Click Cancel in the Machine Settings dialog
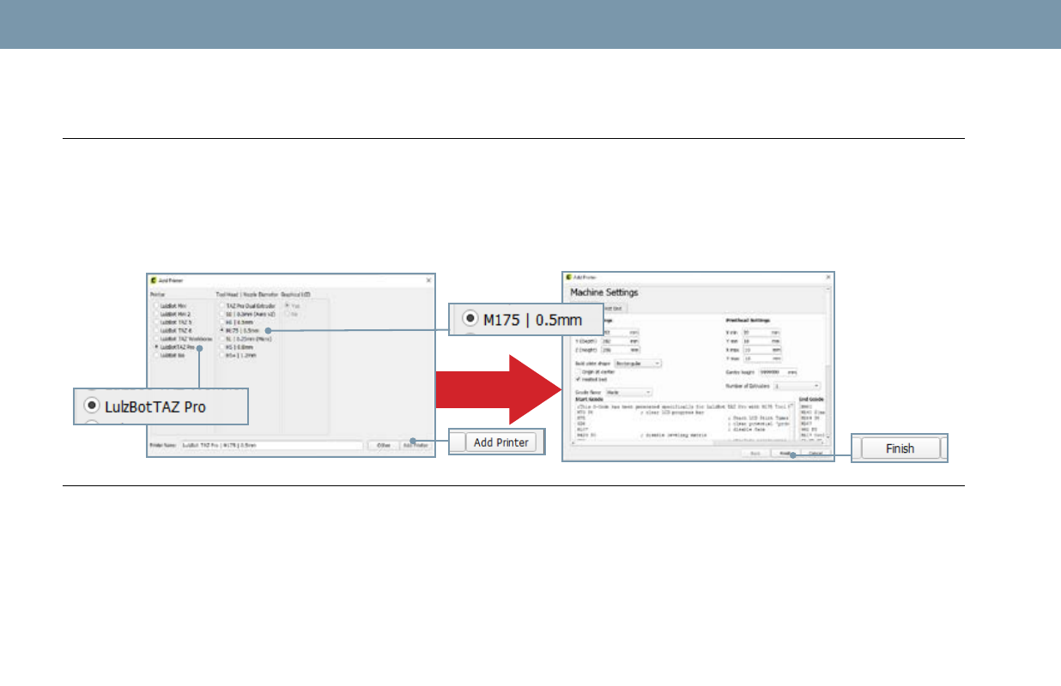The image size is (1061, 686). 815,453
